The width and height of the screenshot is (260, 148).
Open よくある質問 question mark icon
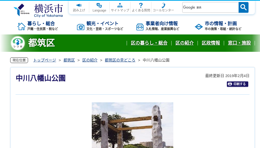(x=140, y=5)
